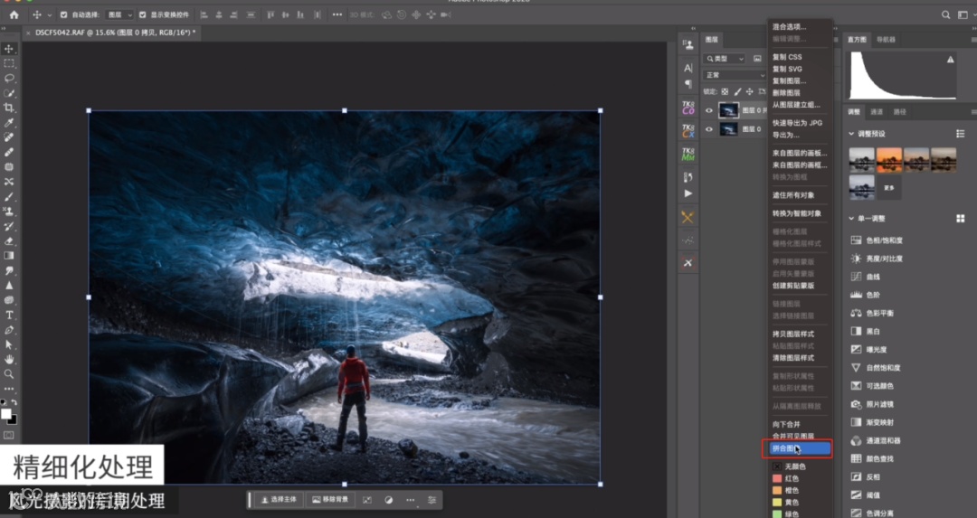The width and height of the screenshot is (977, 518).
Task: Select the Type (T) tool
Action: (9, 315)
